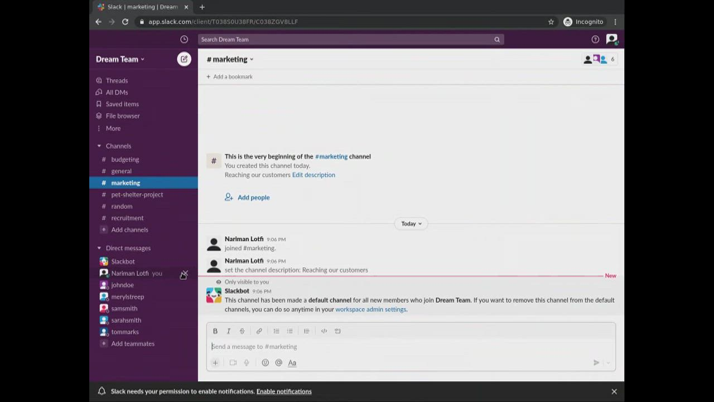Viewport: 714px width, 402px height.
Task: Click the search magnifier icon
Action: click(x=497, y=40)
